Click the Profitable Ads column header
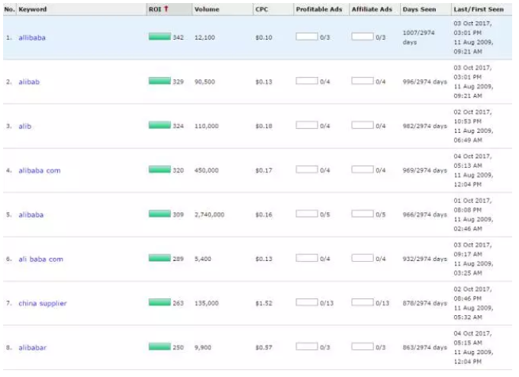The height and width of the screenshot is (377, 519). [x=317, y=9]
